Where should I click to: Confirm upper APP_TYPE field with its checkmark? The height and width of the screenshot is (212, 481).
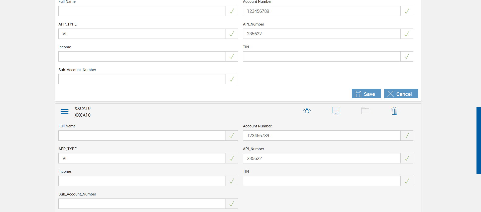[x=231, y=34]
